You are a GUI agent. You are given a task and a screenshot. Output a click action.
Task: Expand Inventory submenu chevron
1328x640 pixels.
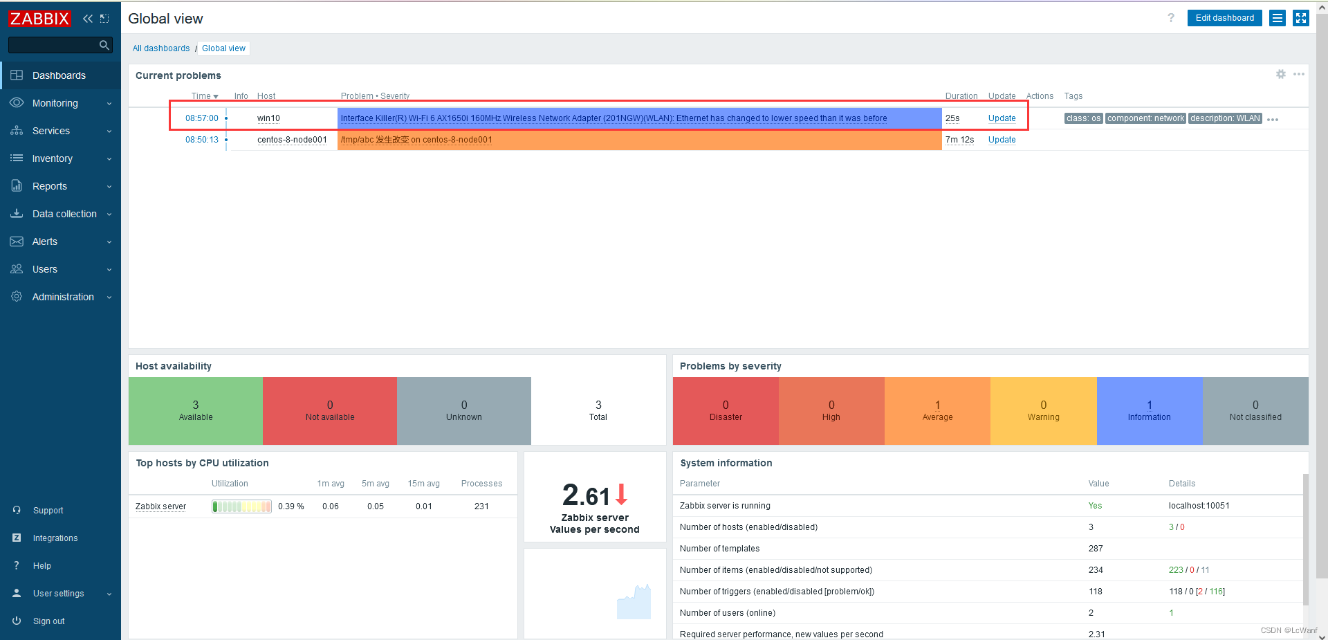(x=109, y=159)
